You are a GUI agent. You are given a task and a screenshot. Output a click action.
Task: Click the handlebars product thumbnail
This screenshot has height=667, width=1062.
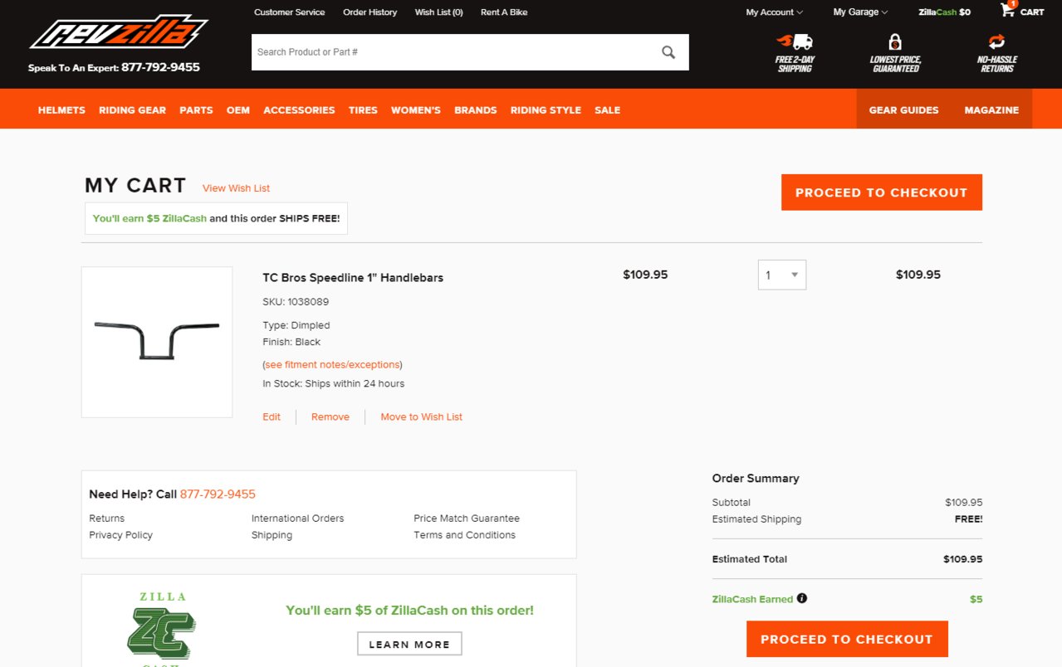pos(157,342)
